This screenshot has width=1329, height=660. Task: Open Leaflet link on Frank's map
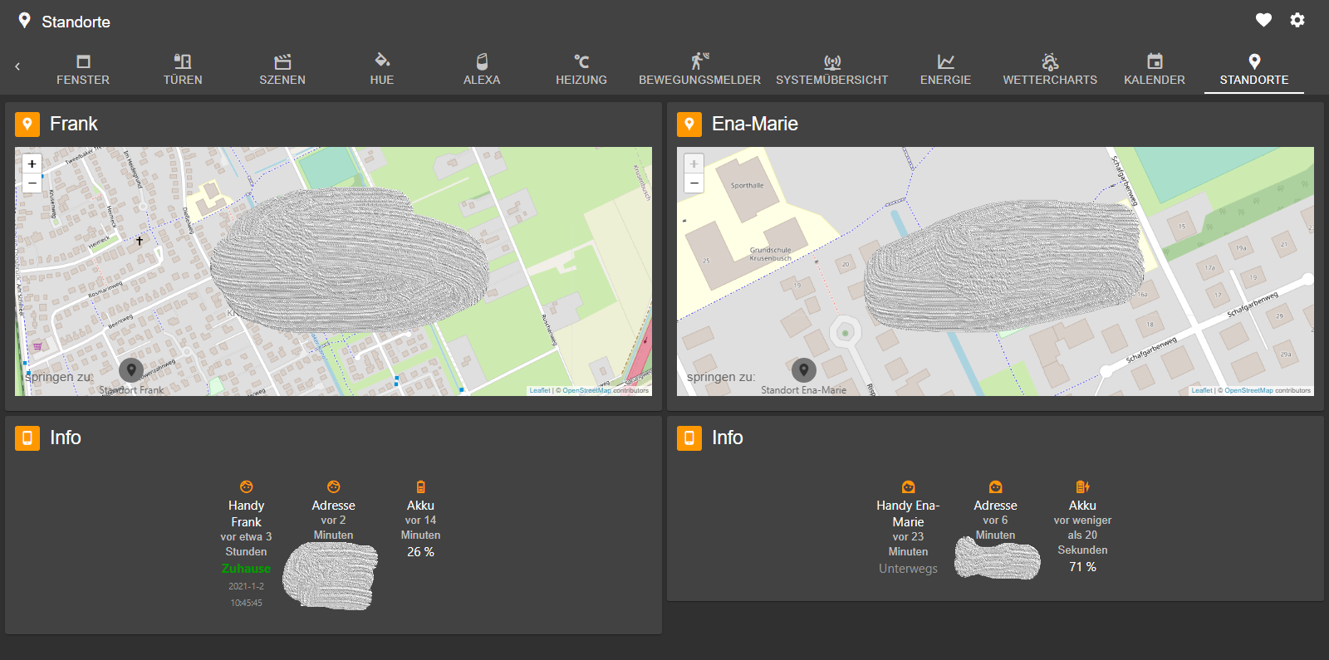click(540, 390)
